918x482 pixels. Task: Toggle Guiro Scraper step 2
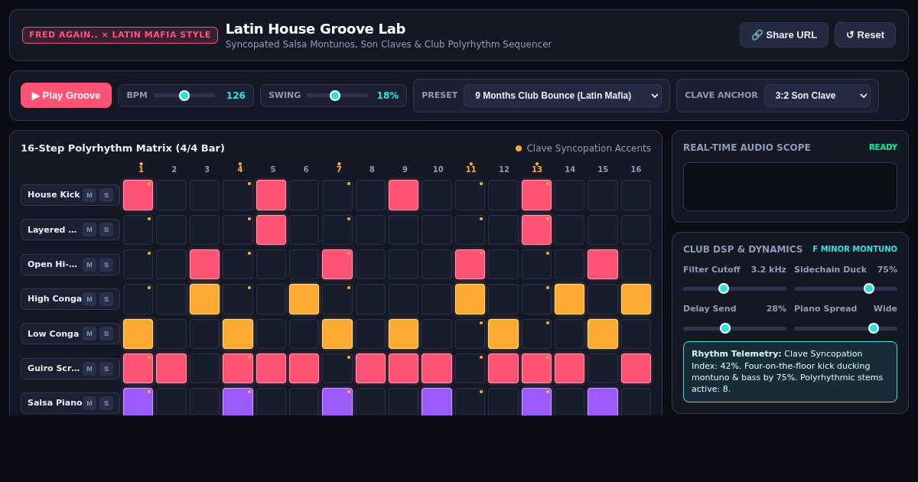tap(171, 369)
